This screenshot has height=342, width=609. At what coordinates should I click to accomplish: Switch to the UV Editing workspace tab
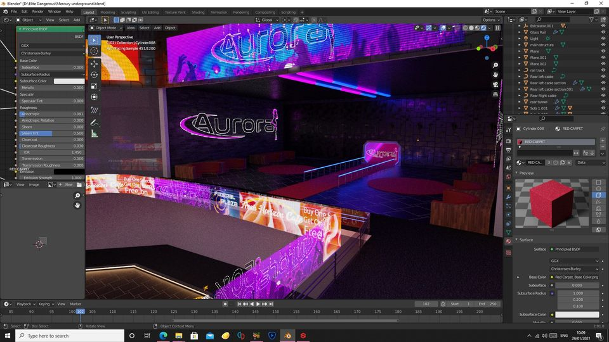point(150,12)
